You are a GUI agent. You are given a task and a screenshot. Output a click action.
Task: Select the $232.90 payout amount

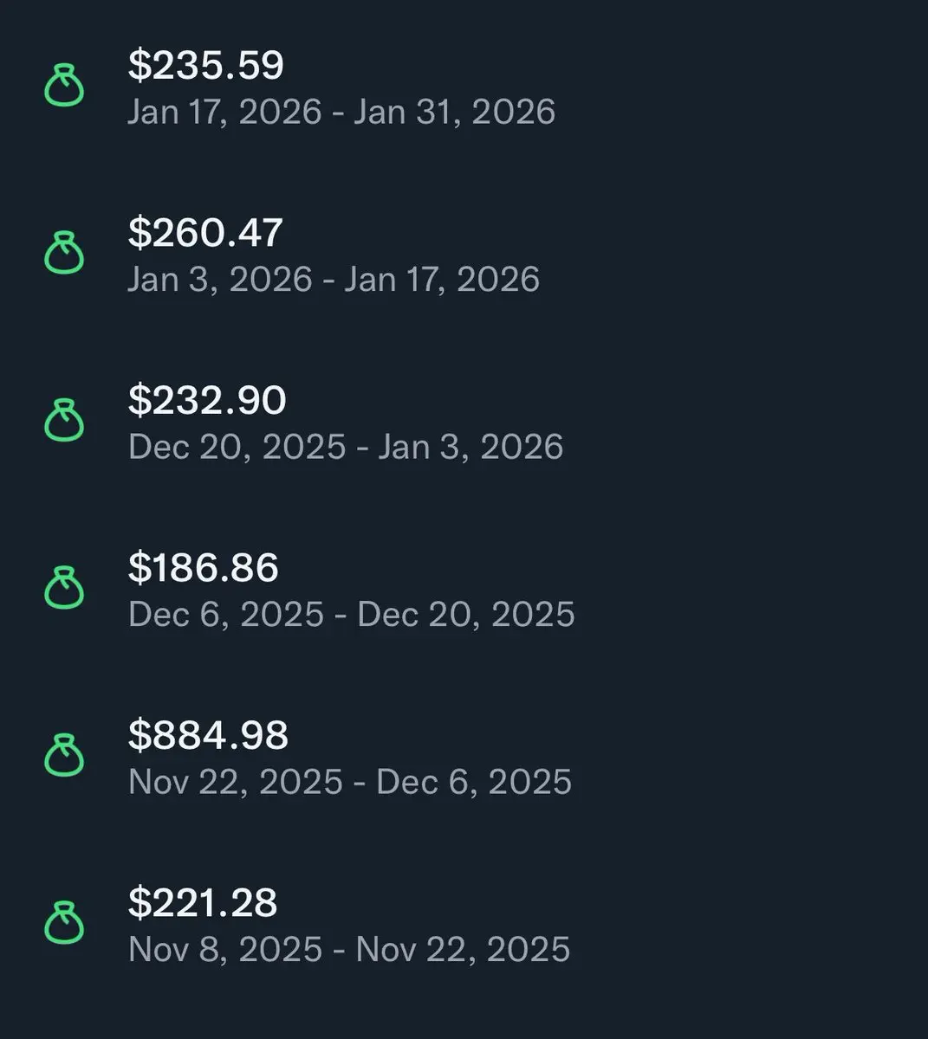[x=206, y=400]
